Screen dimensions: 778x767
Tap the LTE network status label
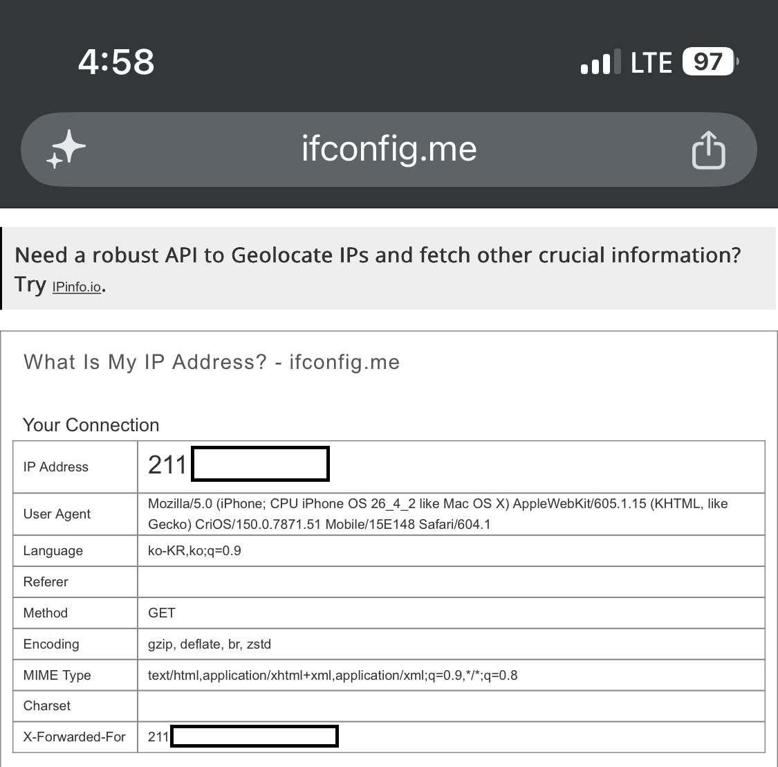point(651,62)
